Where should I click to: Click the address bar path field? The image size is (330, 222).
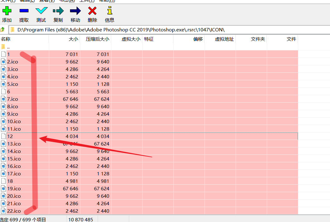pos(168,30)
